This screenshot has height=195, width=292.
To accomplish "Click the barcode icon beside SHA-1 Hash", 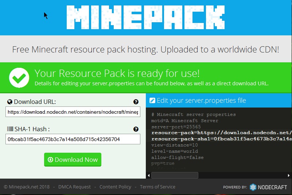I will (x=10, y=129).
